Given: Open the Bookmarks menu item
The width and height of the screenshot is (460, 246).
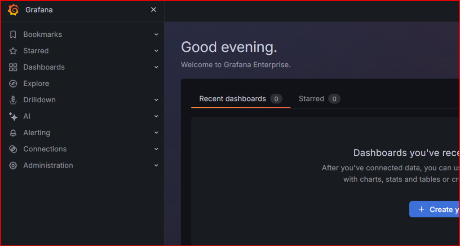Looking at the screenshot, I should point(43,34).
